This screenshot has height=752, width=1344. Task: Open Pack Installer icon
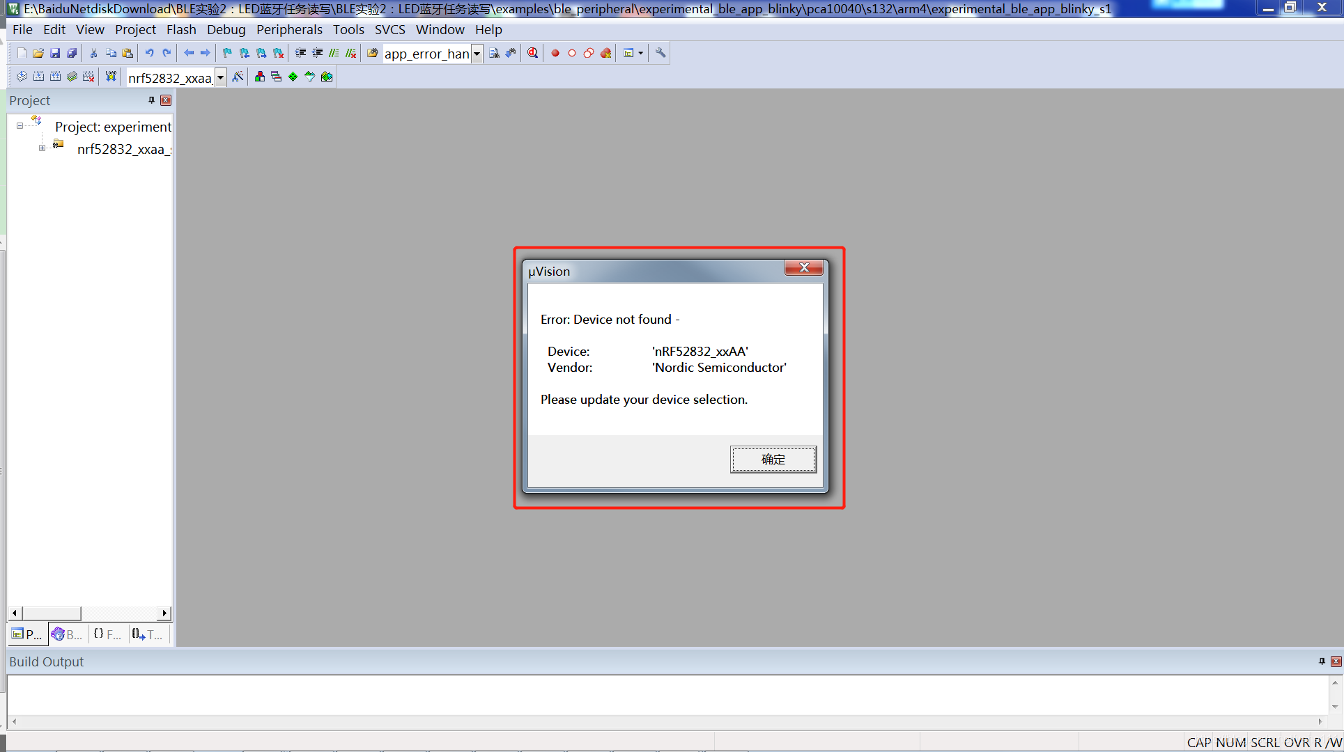[x=327, y=77]
